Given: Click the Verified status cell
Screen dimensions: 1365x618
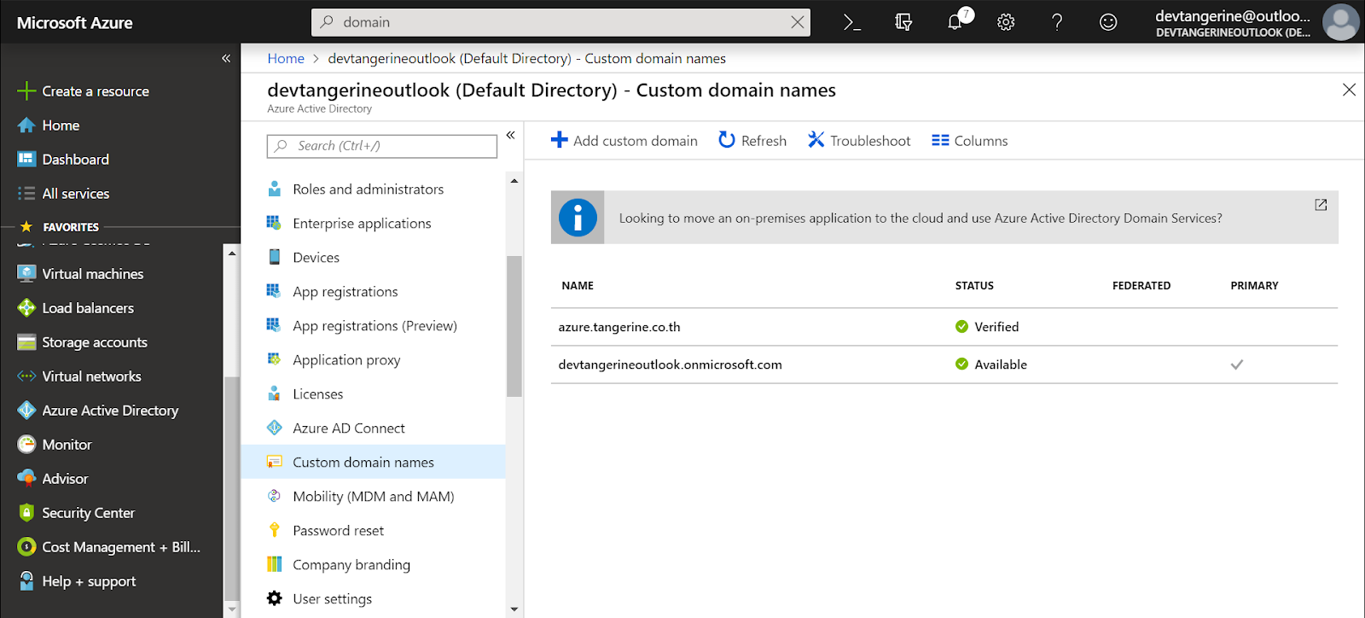Looking at the screenshot, I should (x=987, y=327).
